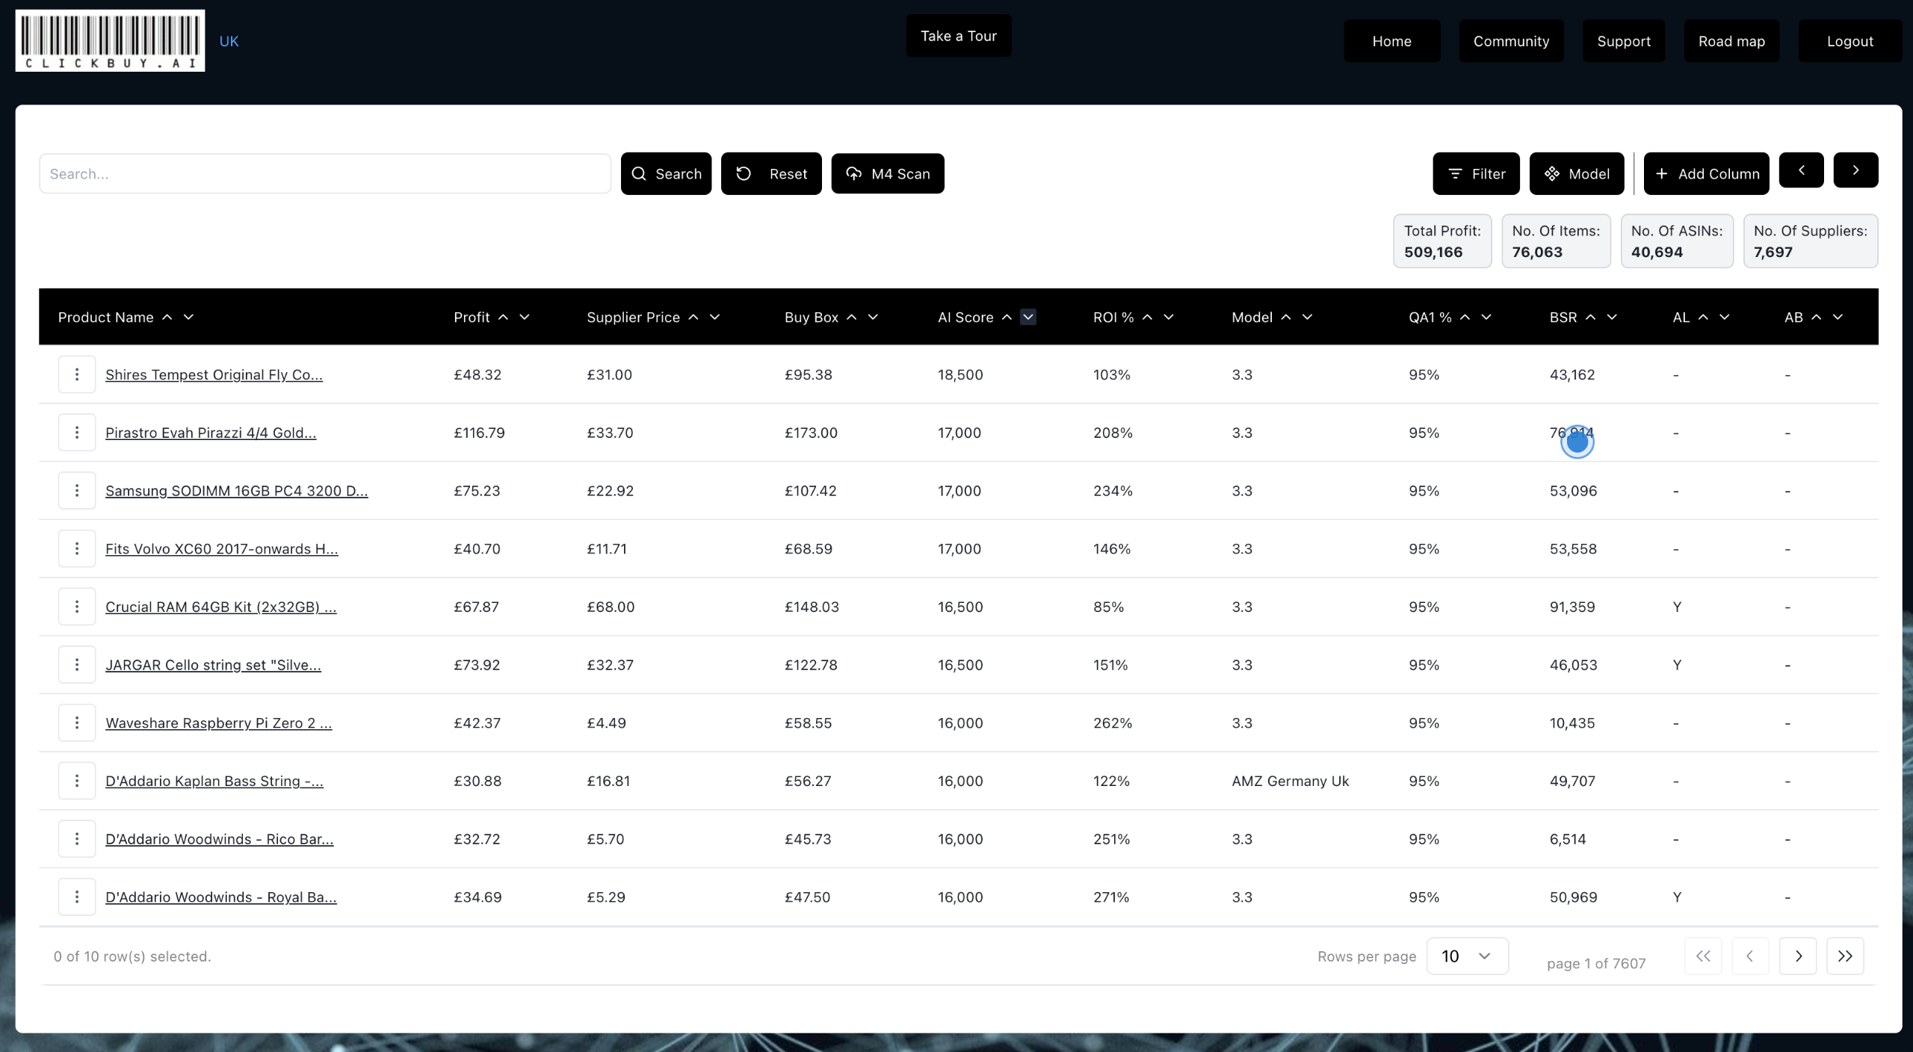The image size is (1913, 1052).
Task: Click in the Search text field
Action: pyautogui.click(x=325, y=173)
